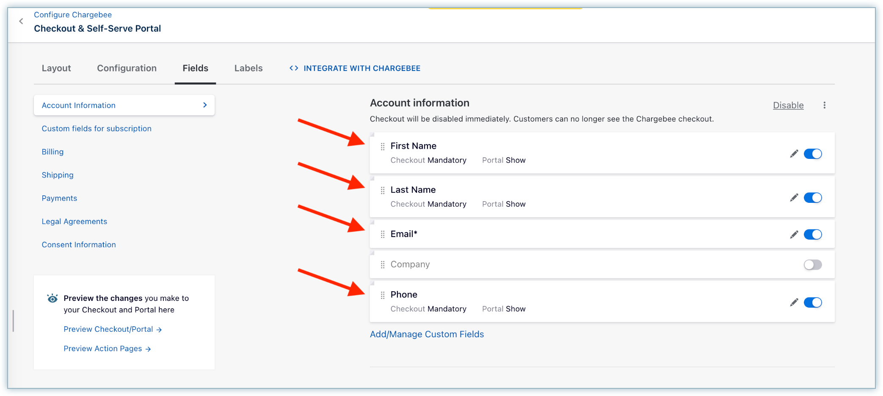
Task: Switch to the Layout tab
Action: pyautogui.click(x=56, y=68)
